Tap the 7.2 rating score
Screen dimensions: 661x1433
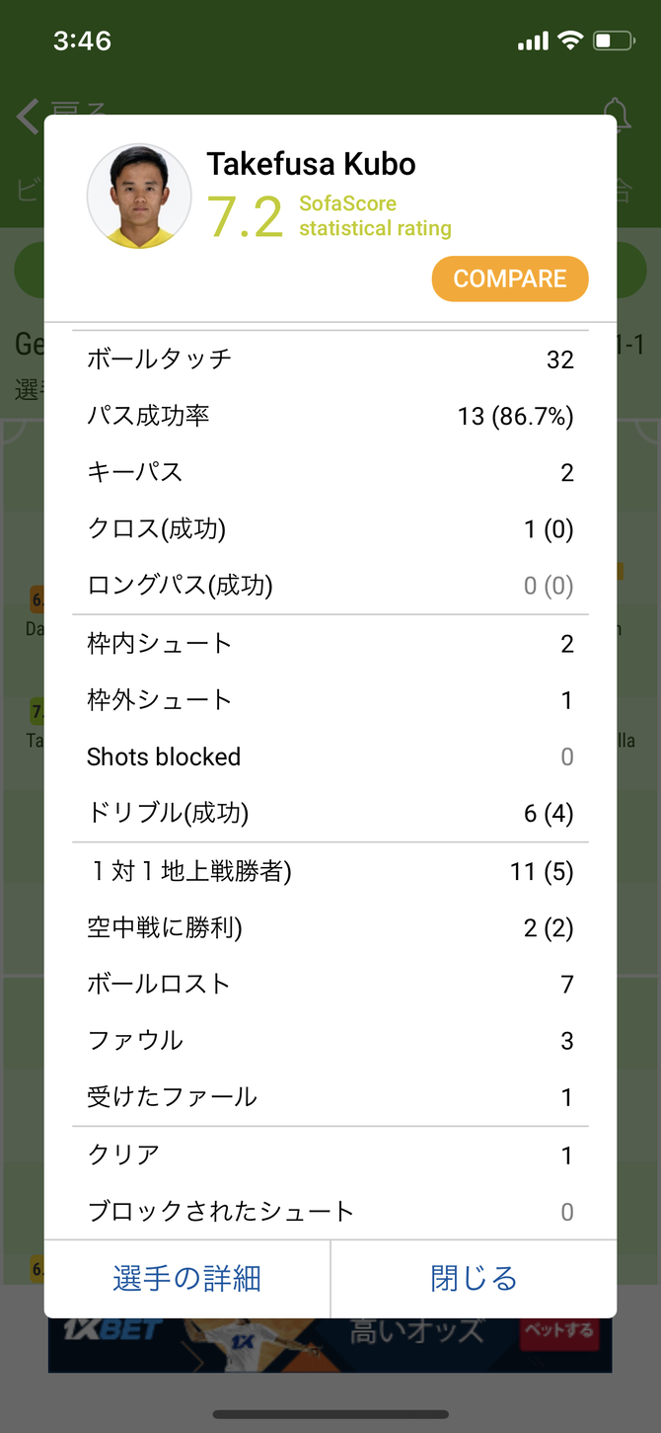[x=246, y=217]
